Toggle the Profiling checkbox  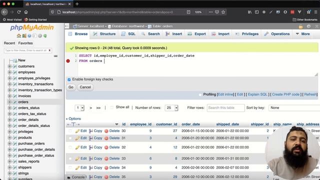pos(200,94)
